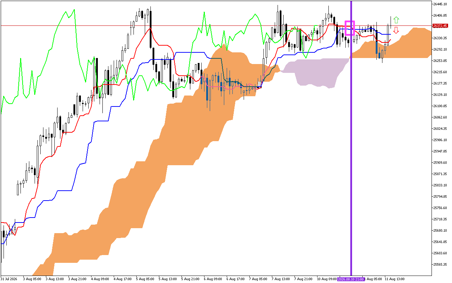Click the 25871.35 price axis label
Viewport: 452px width, 283px height.
pyautogui.click(x=440, y=174)
